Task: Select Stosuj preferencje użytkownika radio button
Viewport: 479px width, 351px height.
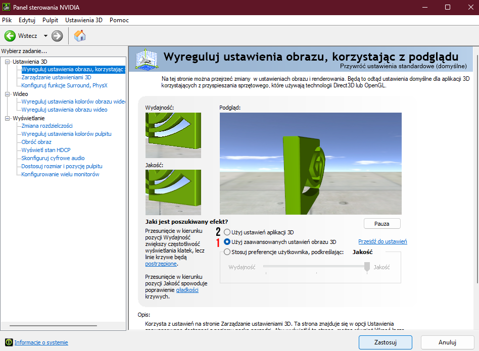Action: coord(227,252)
